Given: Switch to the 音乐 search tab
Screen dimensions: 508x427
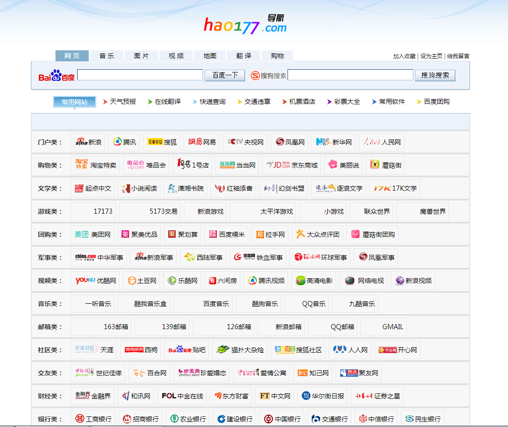Looking at the screenshot, I should [107, 56].
